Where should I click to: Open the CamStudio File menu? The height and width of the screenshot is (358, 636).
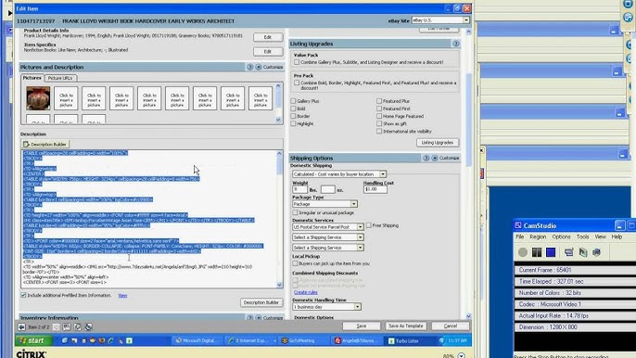click(x=519, y=237)
